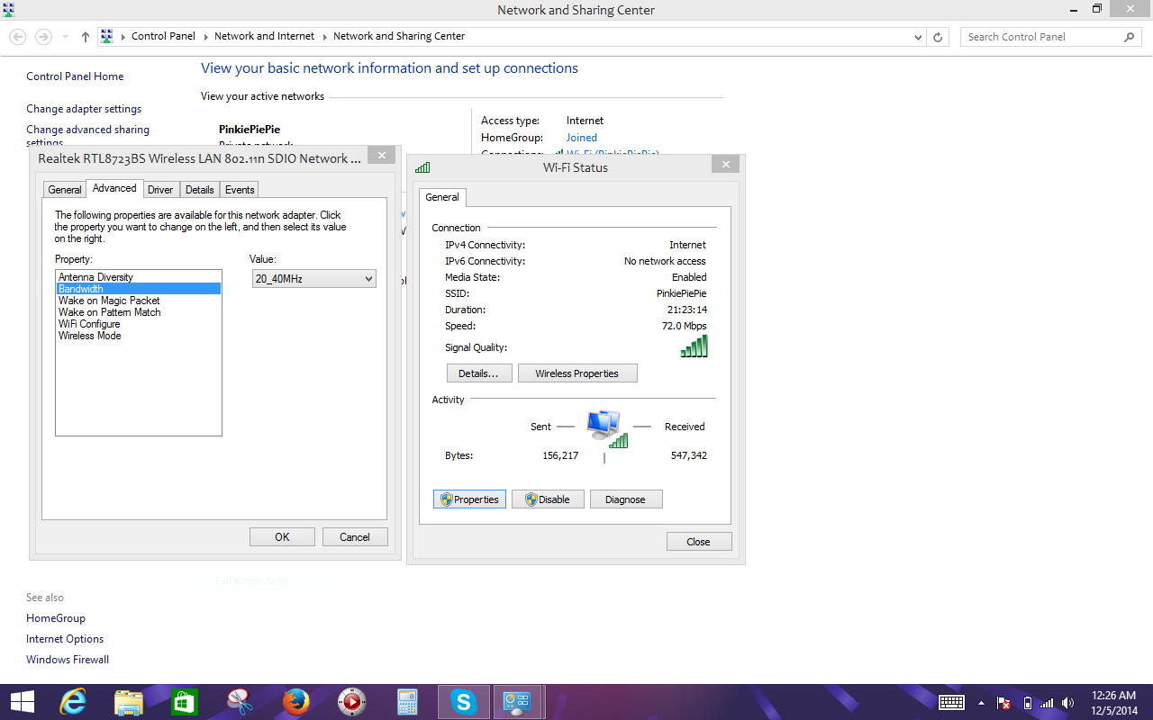1153x720 pixels.
Task: Go up one level with the up arrow
Action: pyautogui.click(x=86, y=37)
